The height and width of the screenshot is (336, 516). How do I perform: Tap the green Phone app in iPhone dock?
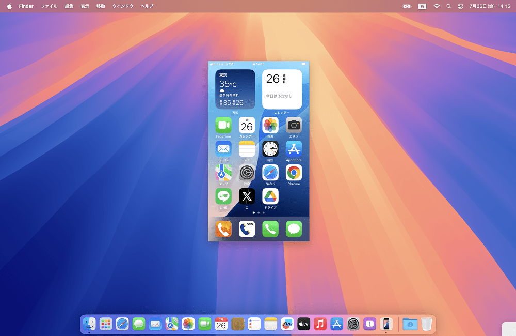coord(270,229)
